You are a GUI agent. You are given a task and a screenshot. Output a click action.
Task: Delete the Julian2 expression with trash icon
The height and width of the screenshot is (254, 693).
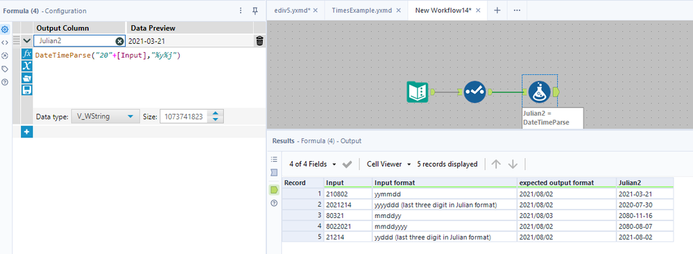click(x=260, y=41)
